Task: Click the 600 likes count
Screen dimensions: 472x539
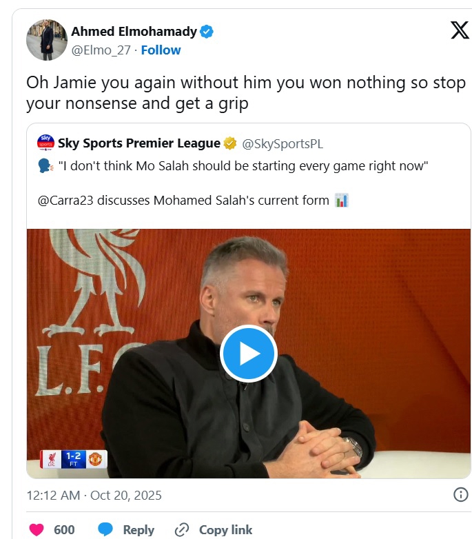Action: tap(64, 529)
